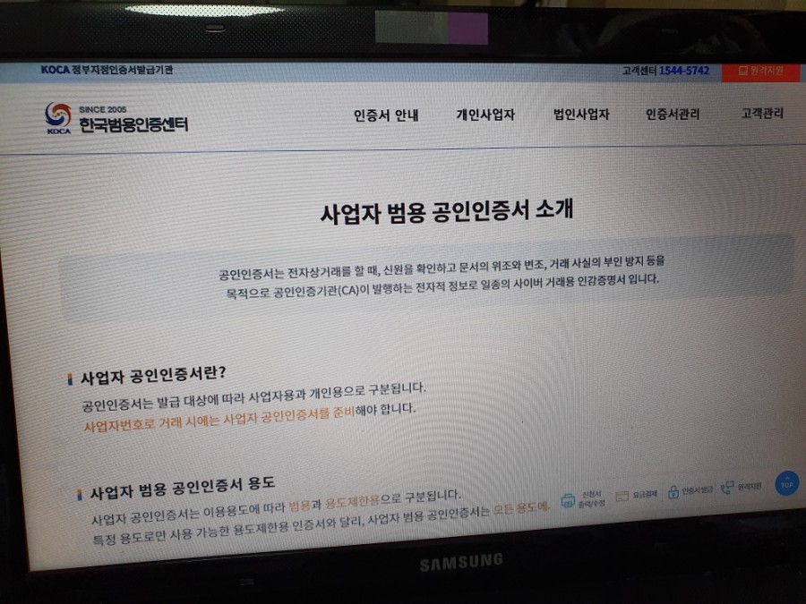806x604 pixels.
Task: Open the 인증서관리 menu
Action: (x=673, y=114)
